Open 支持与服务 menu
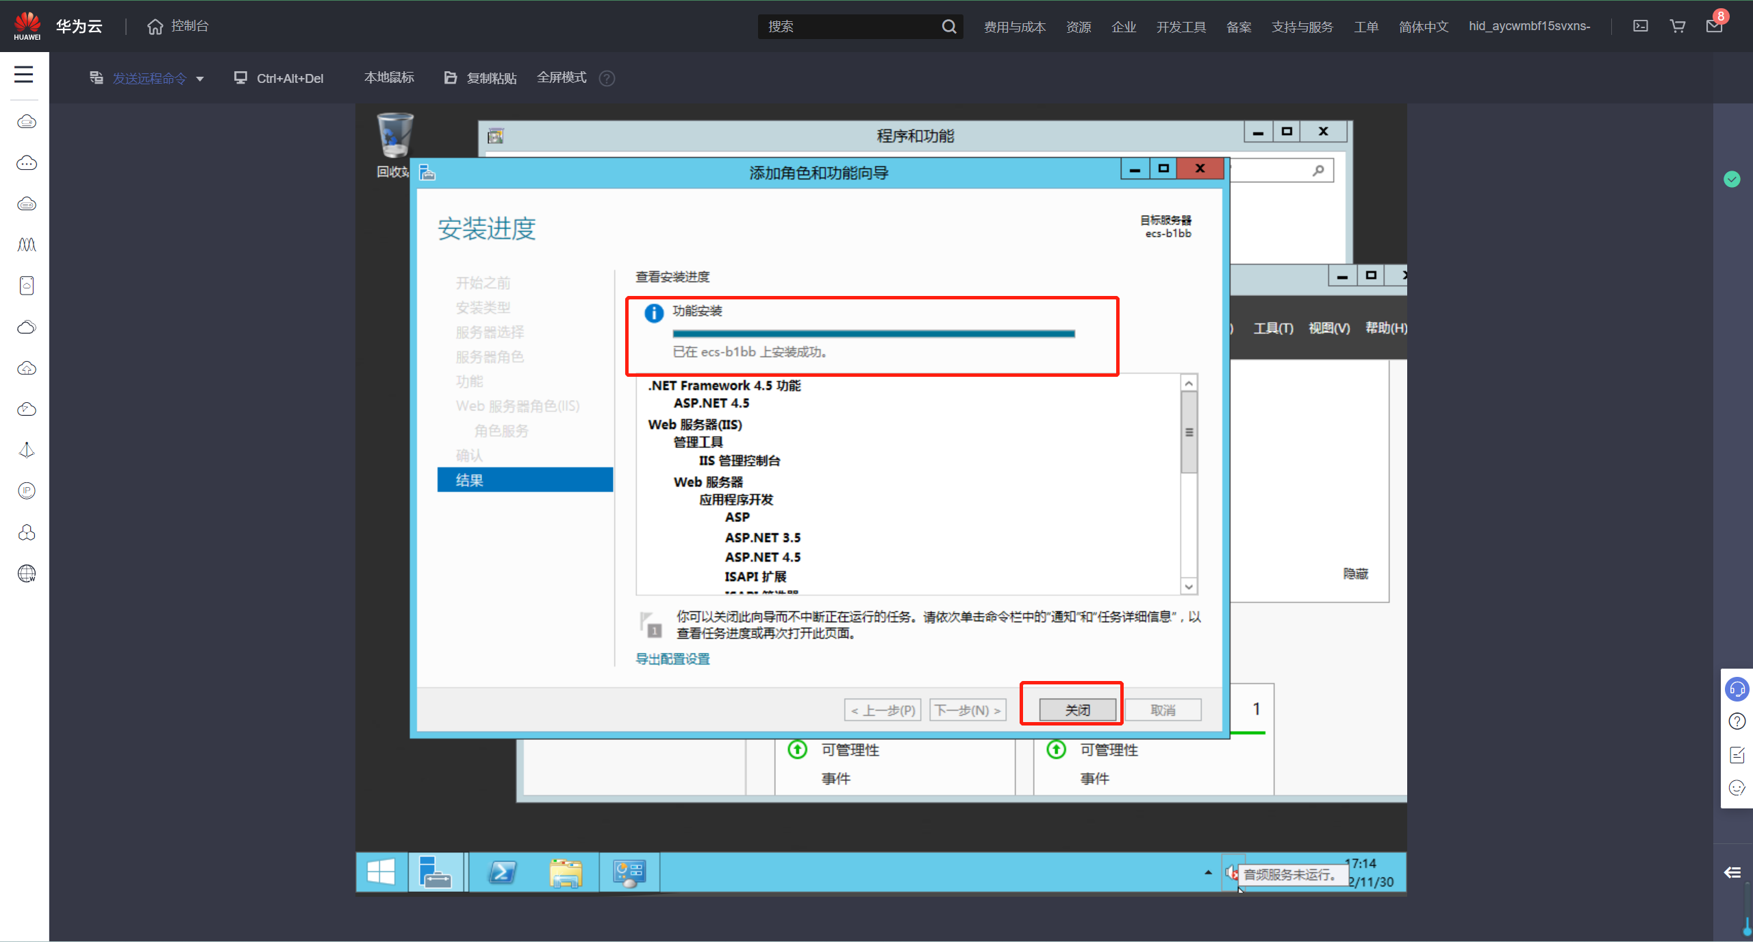This screenshot has height=942, width=1753. [x=1302, y=27]
